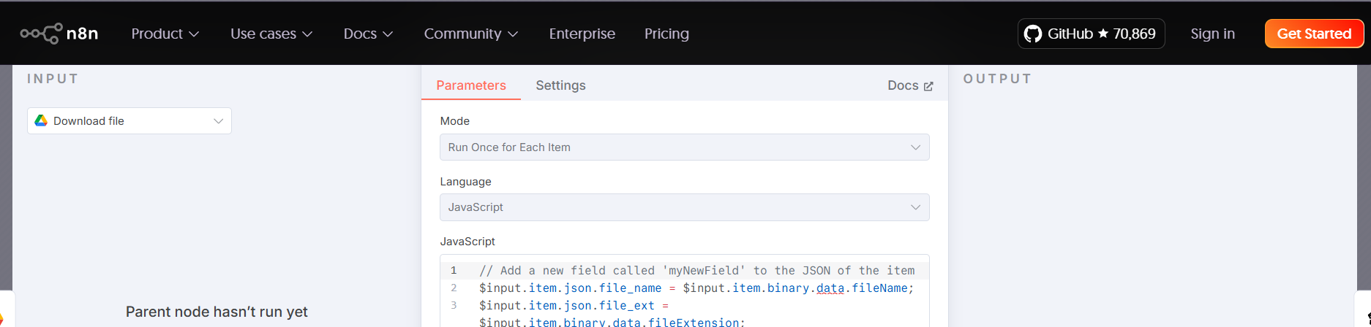Open the Community dropdown menu

tap(470, 34)
